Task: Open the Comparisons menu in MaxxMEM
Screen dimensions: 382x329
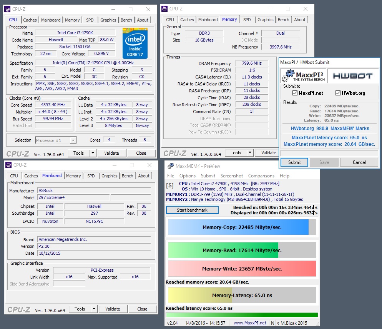Action: coord(261,176)
